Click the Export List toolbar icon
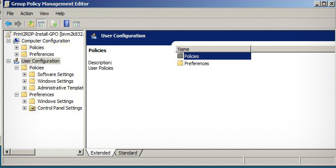 [x=54, y=24]
